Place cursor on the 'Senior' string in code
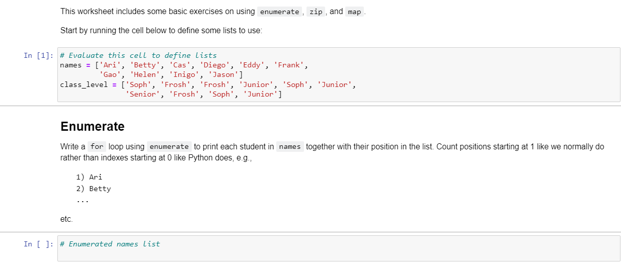The width and height of the screenshot is (621, 264). [x=143, y=94]
